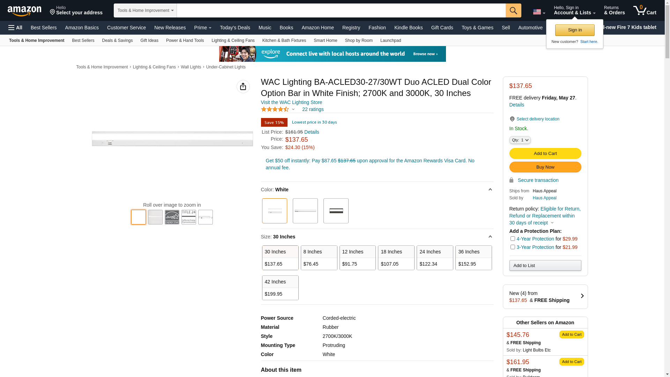Image resolution: width=670 pixels, height=377 pixels.
Task: Click the Title 24 thumbnail image
Action: 189,217
